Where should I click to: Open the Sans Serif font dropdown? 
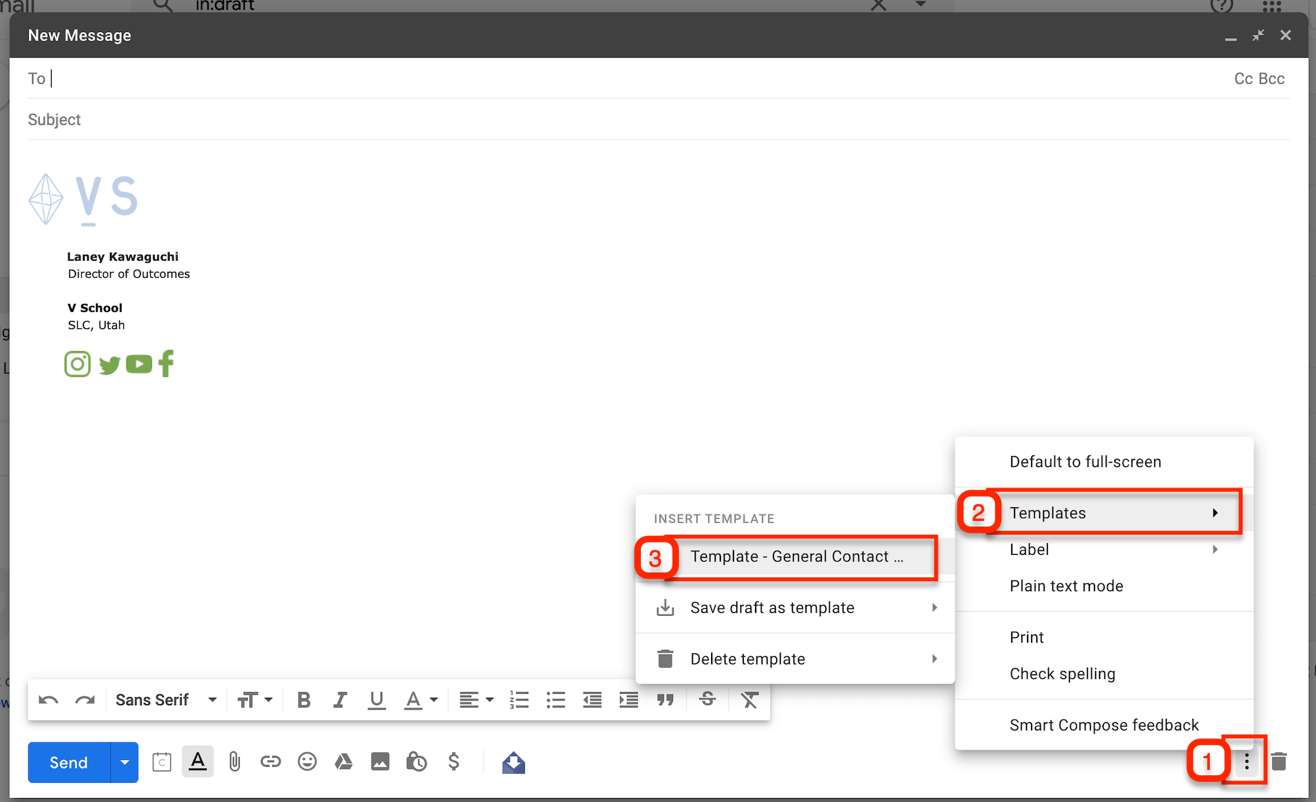[164, 700]
